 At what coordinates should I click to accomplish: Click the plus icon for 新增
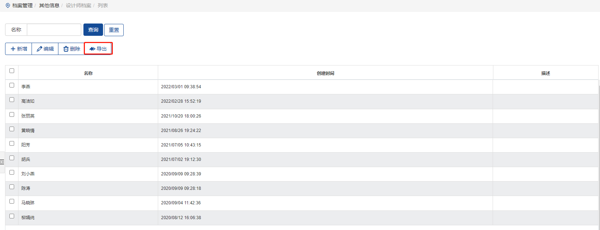(x=13, y=49)
